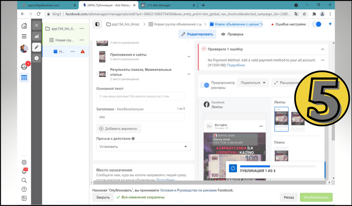Collapse the Проверьте 1 ошибку panel

(323, 49)
